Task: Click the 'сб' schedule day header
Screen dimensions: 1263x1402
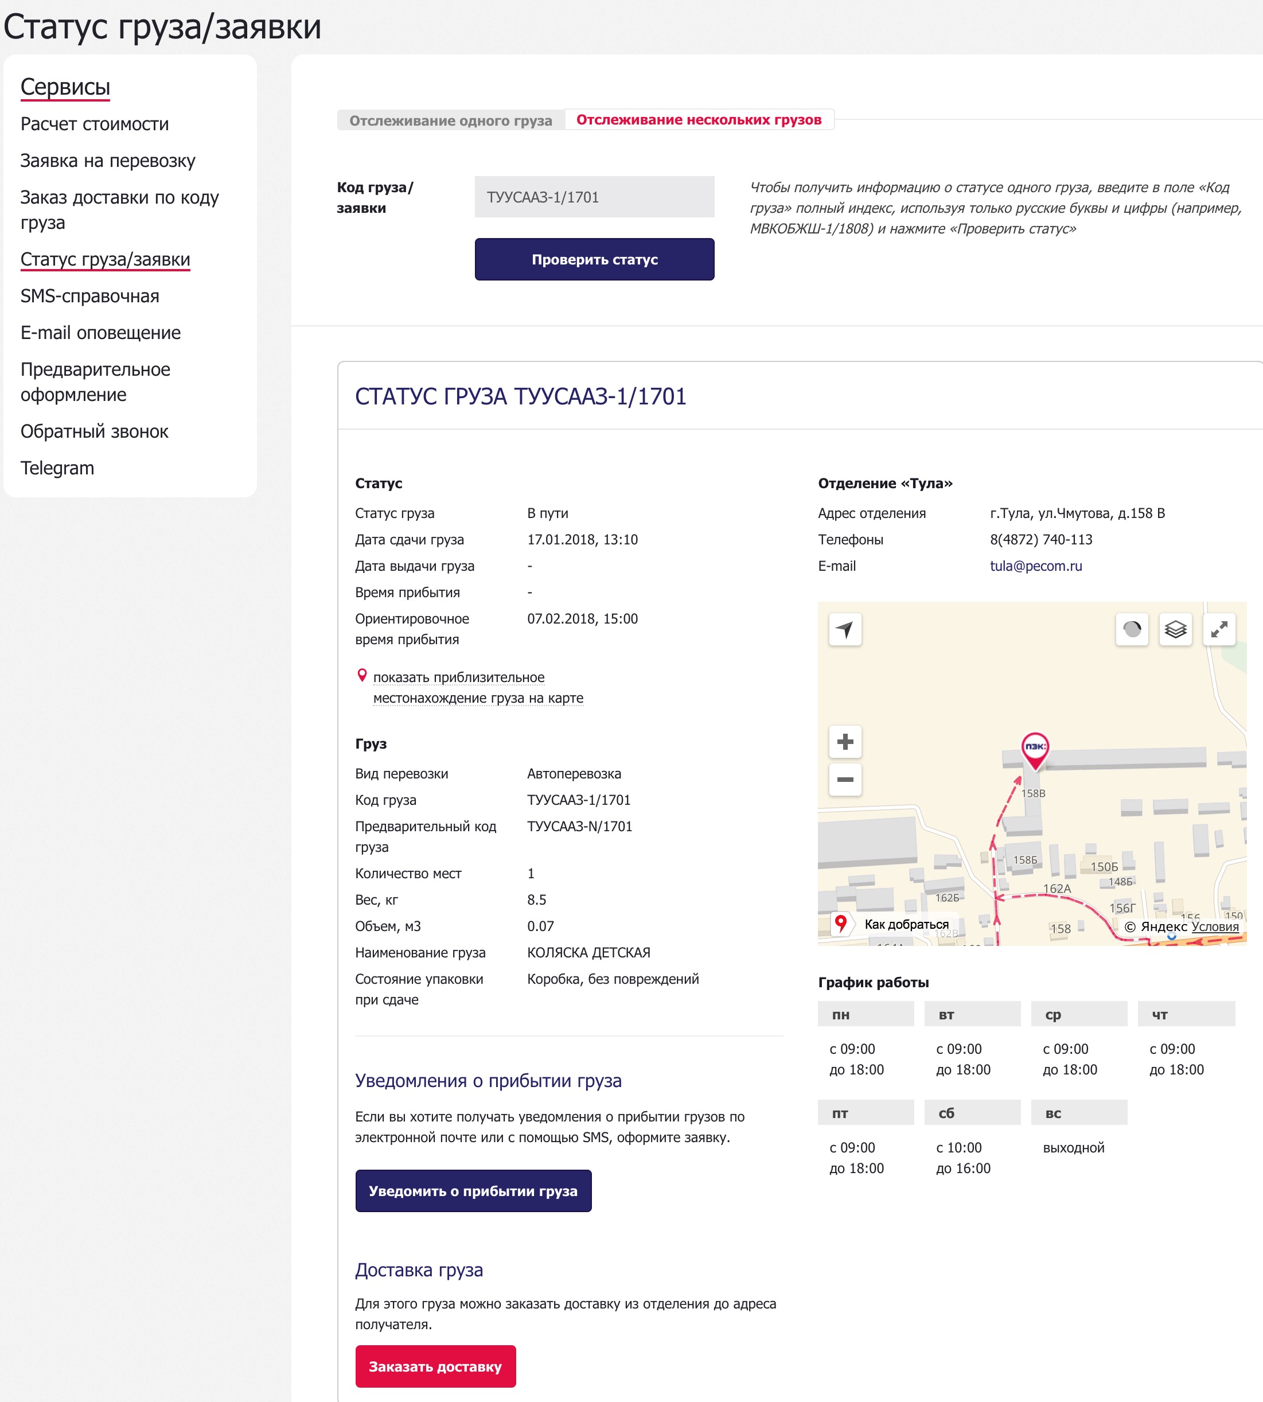Action: [x=972, y=1112]
